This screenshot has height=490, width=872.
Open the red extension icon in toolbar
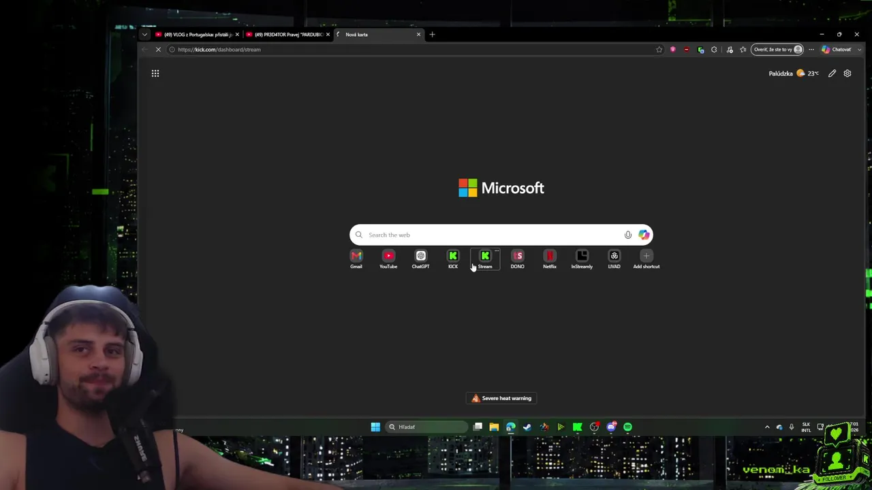coord(687,50)
